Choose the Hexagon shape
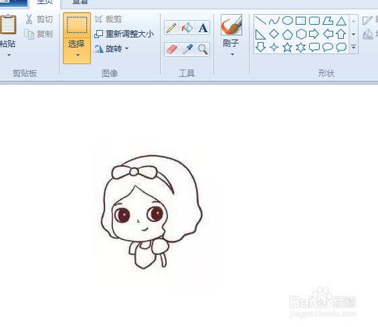378x327 pixels. point(301,34)
